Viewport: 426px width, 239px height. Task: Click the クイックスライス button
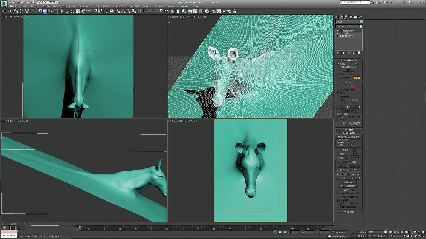pos(343,170)
